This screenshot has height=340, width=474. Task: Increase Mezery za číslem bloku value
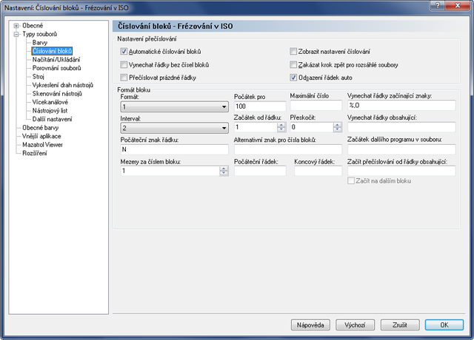(224, 169)
